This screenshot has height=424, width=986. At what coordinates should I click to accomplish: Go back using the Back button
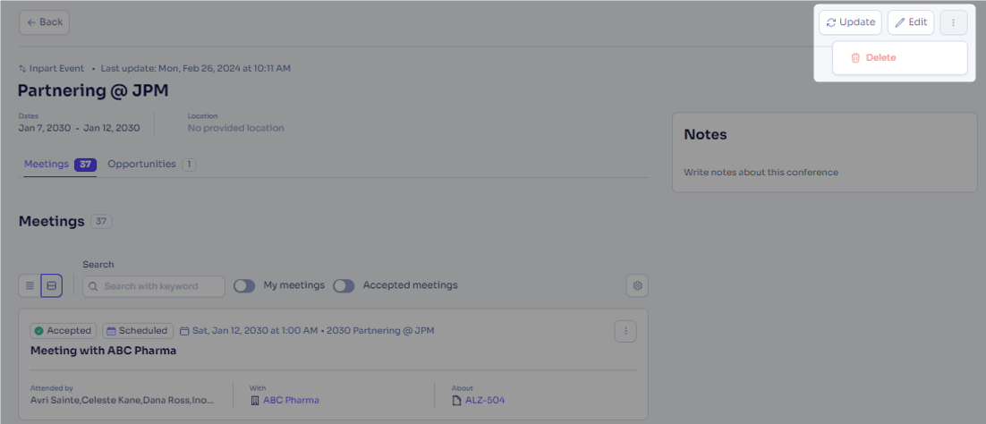click(x=44, y=22)
